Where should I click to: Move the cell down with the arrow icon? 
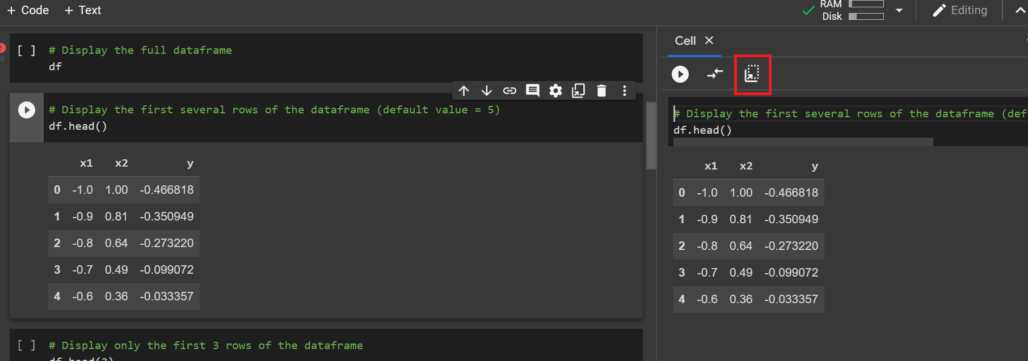[x=486, y=91]
